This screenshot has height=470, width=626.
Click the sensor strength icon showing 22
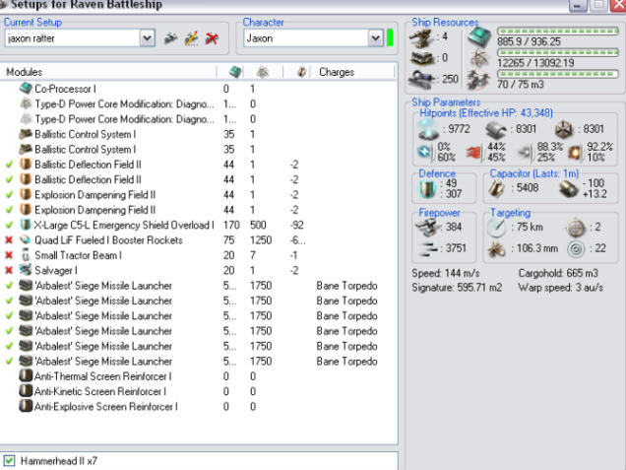pos(576,248)
